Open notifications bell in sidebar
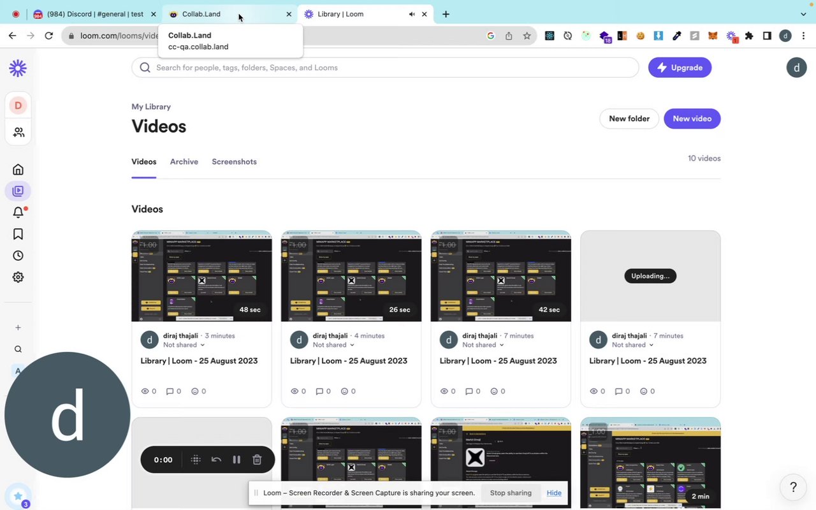Image resolution: width=816 pixels, height=510 pixels. click(18, 212)
